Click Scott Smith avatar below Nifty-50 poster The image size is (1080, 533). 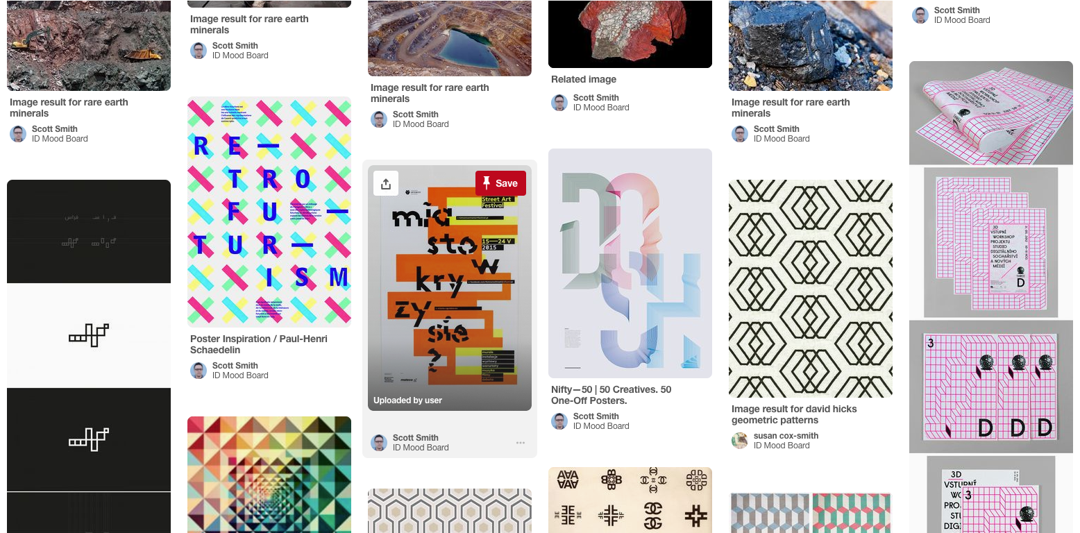559,421
